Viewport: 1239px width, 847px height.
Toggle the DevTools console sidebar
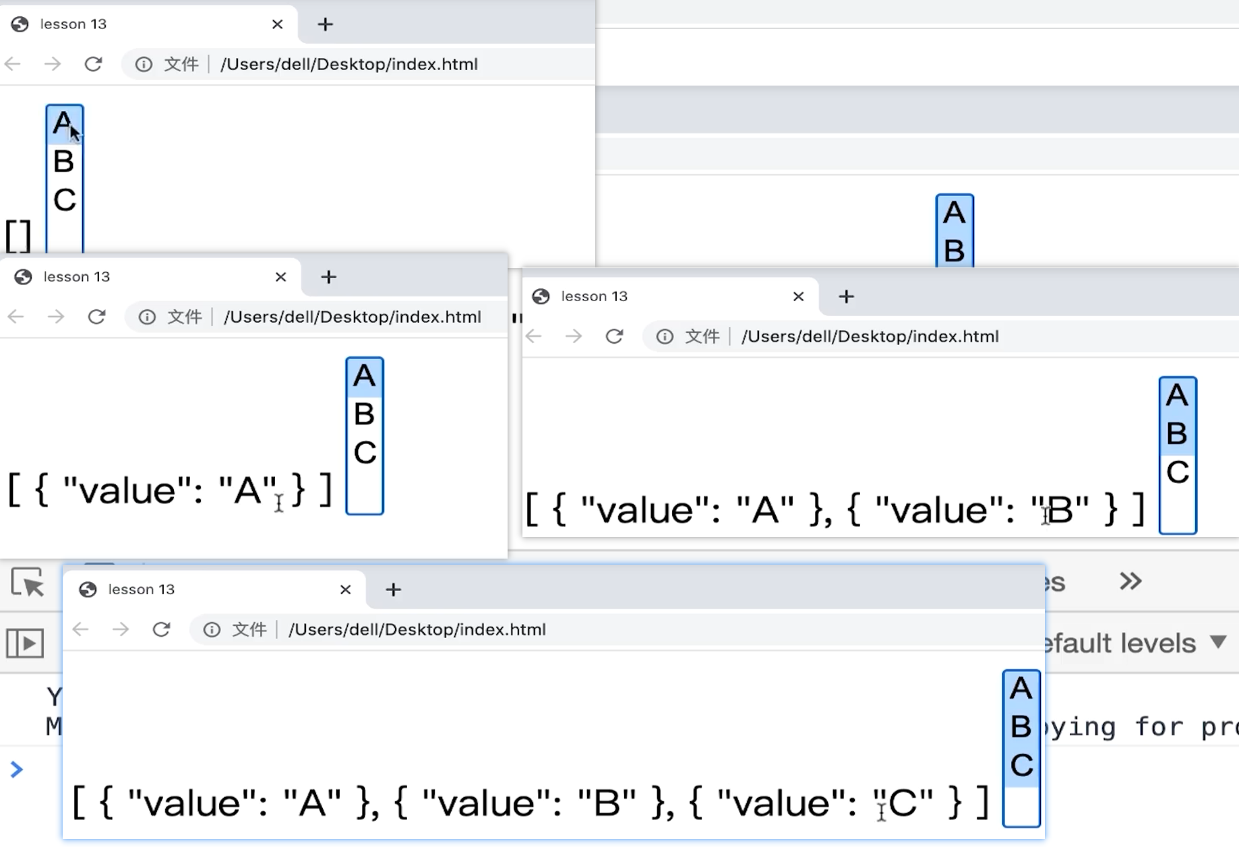(25, 643)
